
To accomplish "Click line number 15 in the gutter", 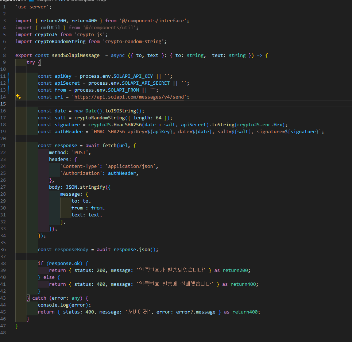I will coord(3,104).
